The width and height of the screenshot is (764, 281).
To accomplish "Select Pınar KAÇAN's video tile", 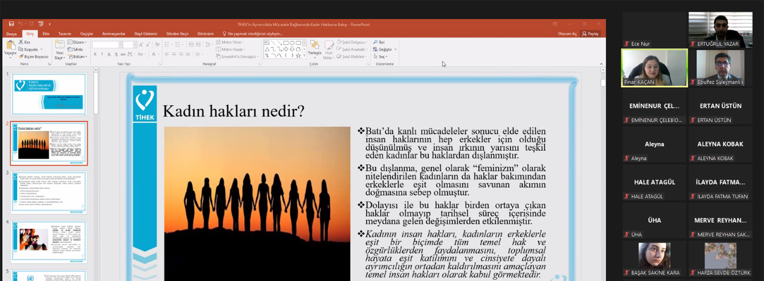I will pos(655,68).
